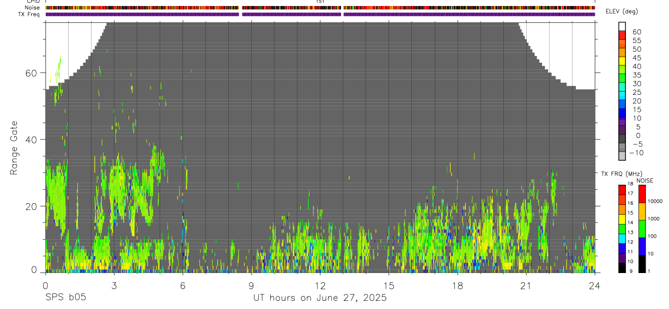The image size is (669, 309).
Task: Click the x-axis tick label '18'
Action: (458, 285)
